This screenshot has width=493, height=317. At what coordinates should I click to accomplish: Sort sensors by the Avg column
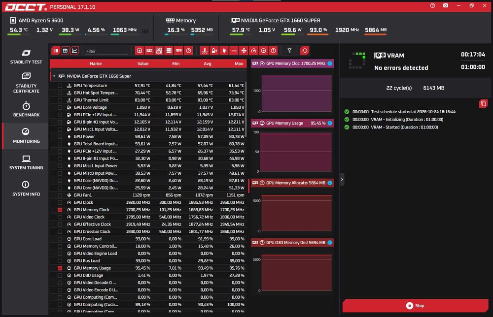208,63
